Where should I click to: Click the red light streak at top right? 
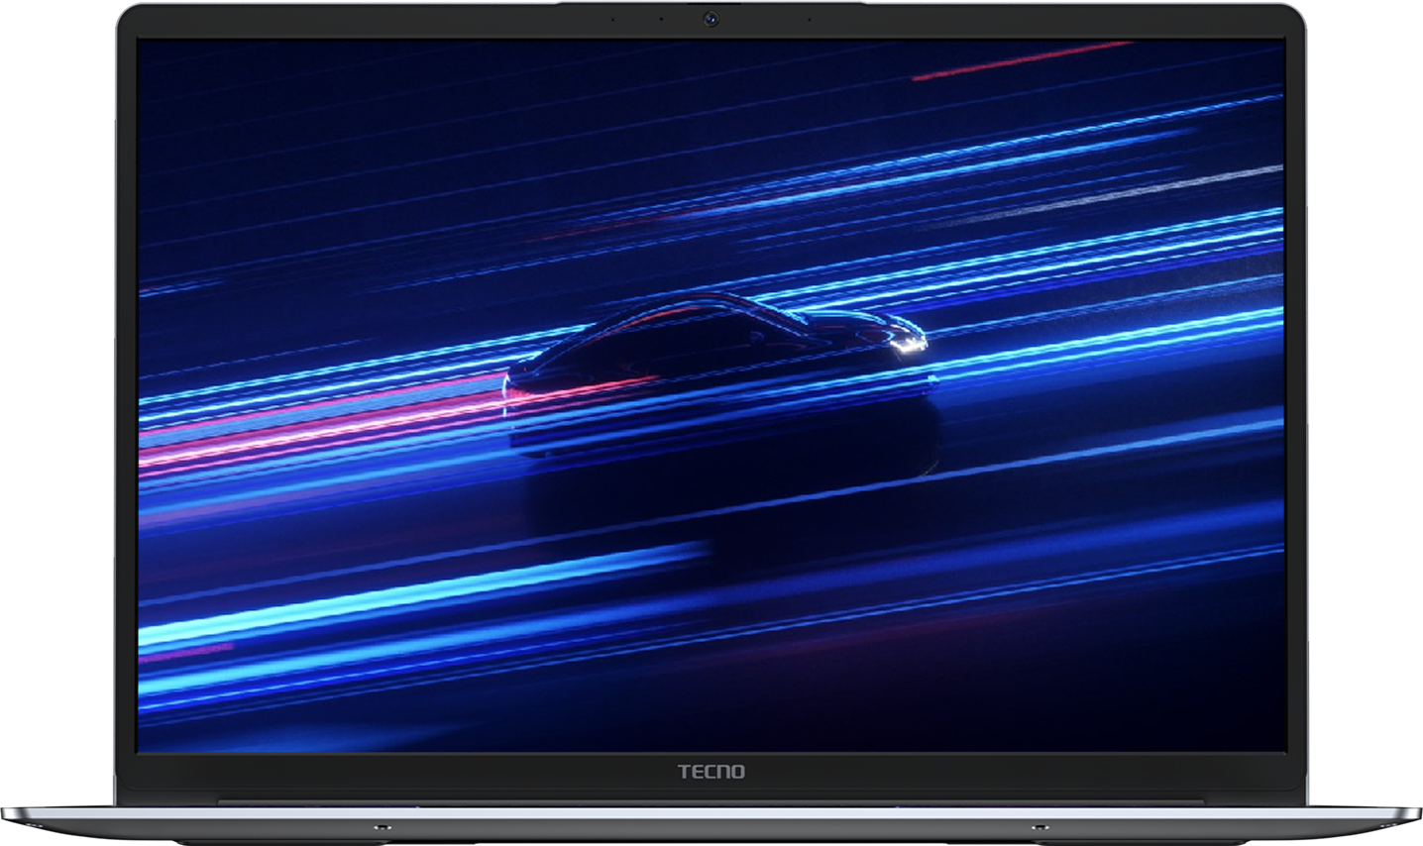[x=1021, y=60]
